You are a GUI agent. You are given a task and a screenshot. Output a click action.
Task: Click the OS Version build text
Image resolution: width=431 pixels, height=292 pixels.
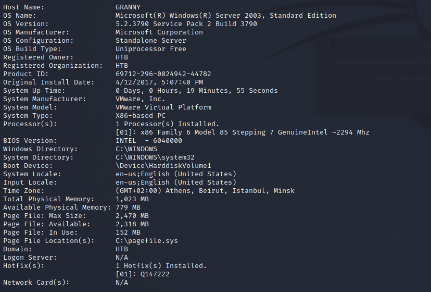(x=186, y=24)
